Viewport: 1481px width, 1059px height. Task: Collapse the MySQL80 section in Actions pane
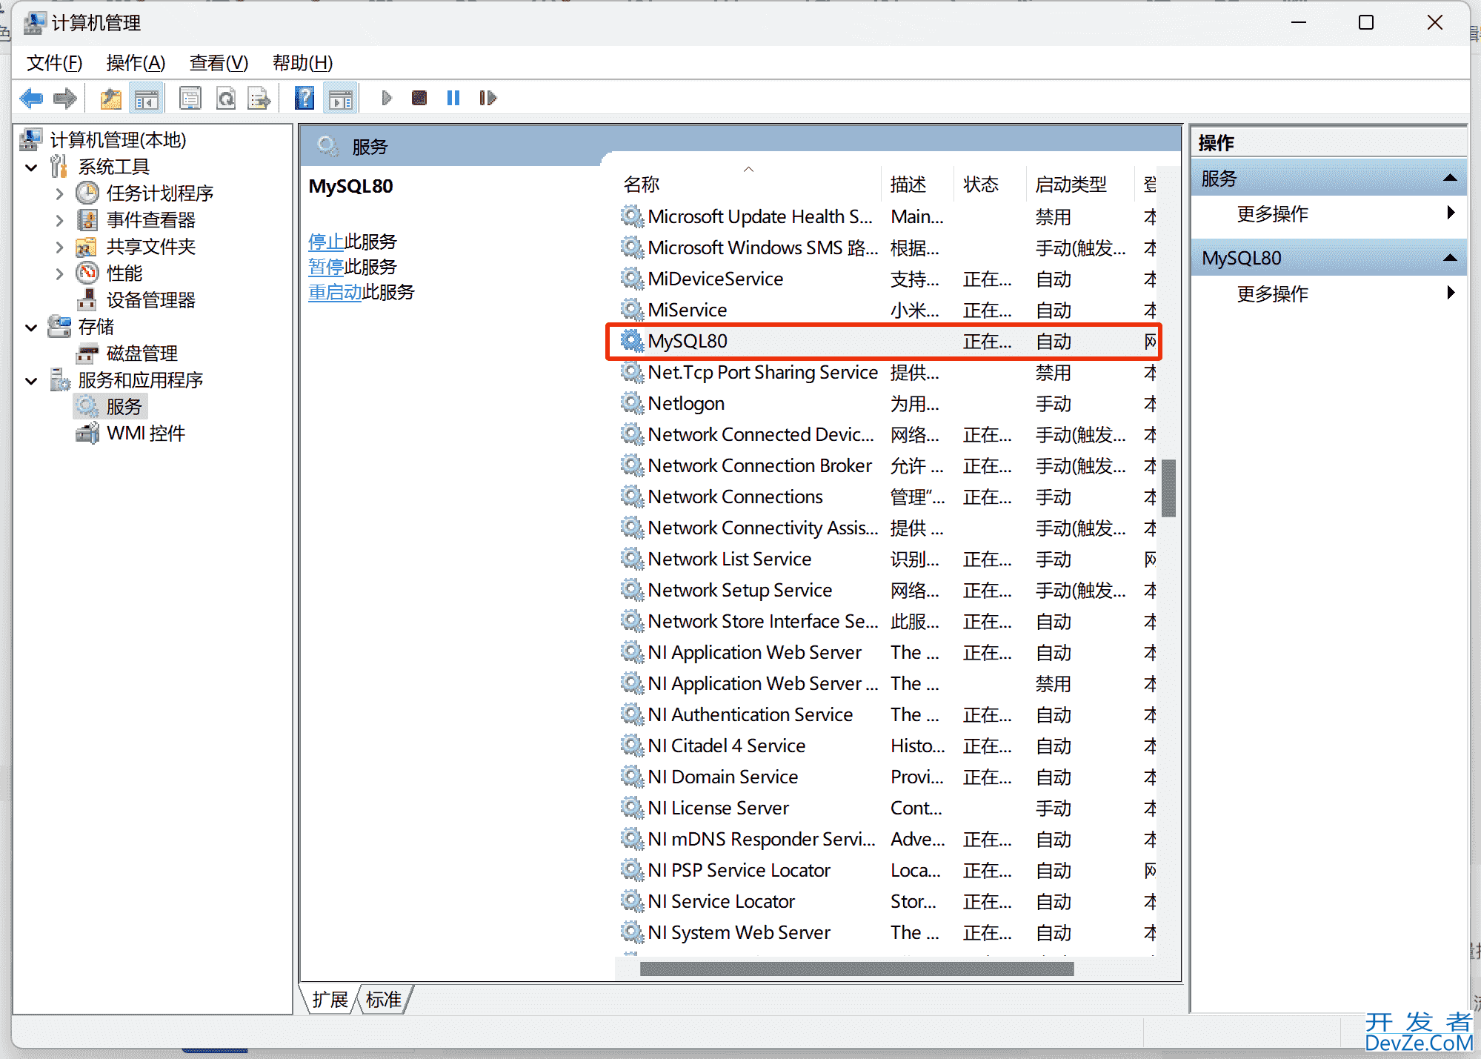(1451, 258)
